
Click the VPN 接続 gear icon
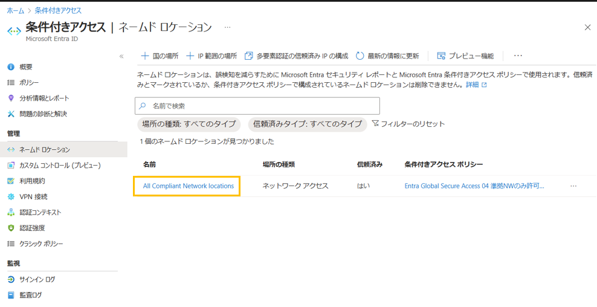point(11,197)
